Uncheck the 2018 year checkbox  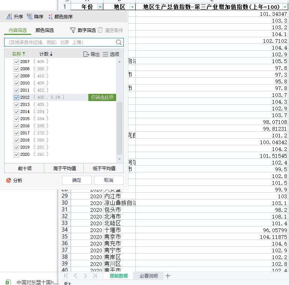(x=17, y=140)
